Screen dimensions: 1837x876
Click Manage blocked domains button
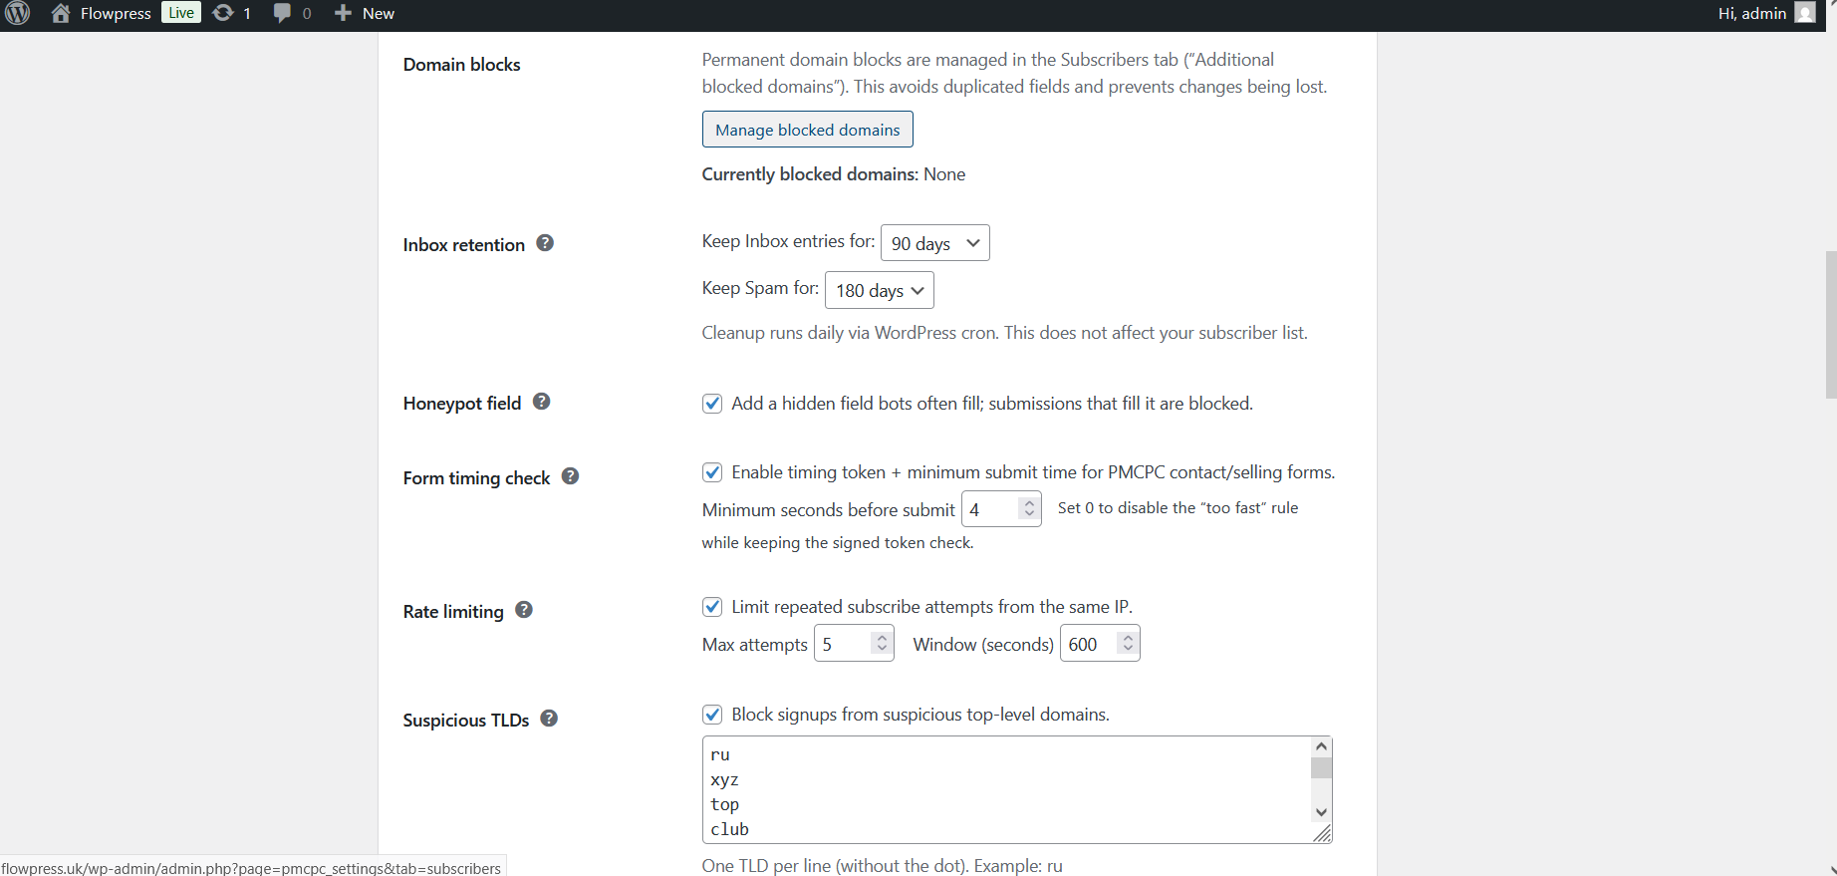click(x=808, y=130)
